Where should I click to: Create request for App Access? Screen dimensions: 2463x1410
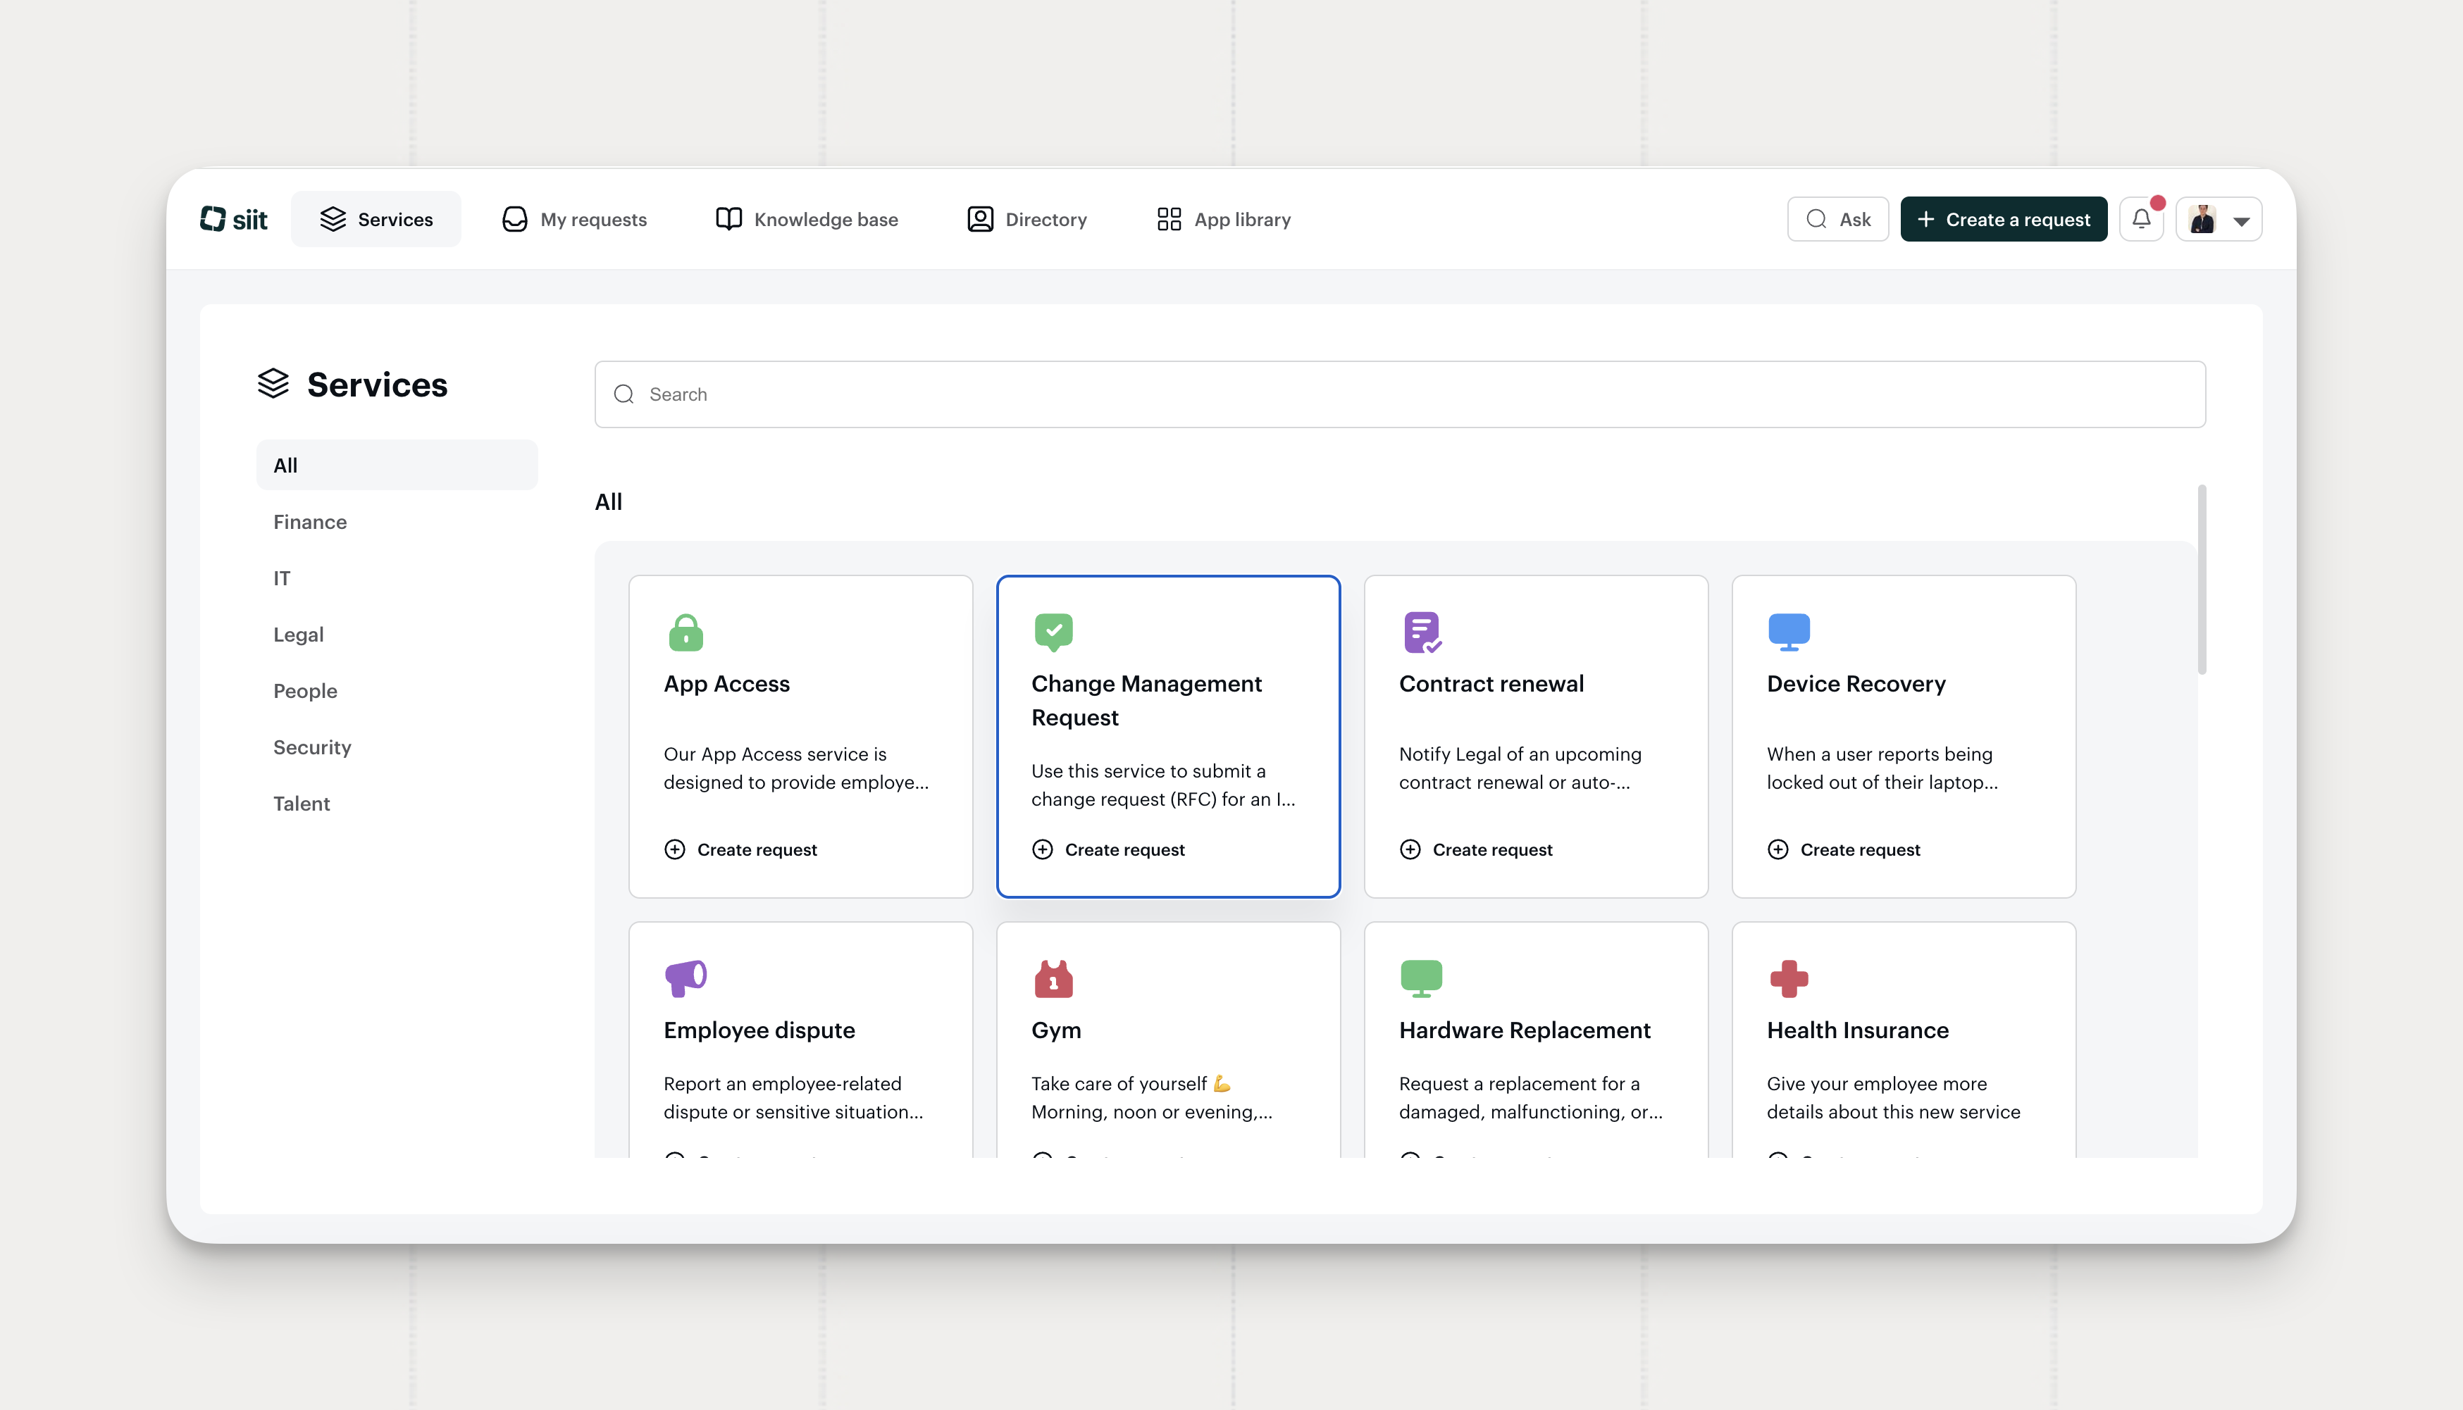[x=741, y=850]
